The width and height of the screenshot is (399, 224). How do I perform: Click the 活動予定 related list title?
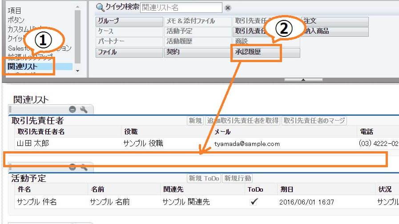[x=28, y=178]
